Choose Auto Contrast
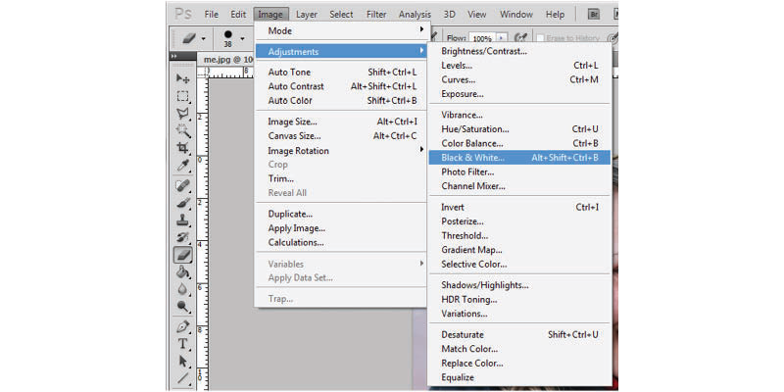The width and height of the screenshot is (784, 392). point(340,86)
